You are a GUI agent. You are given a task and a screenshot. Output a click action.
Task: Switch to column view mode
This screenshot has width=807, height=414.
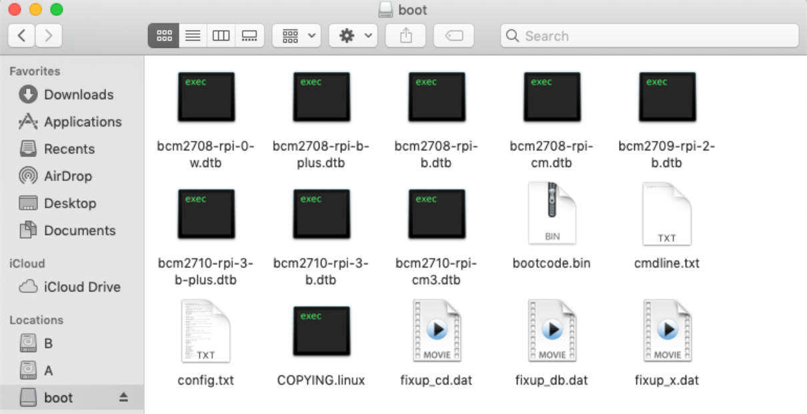[x=221, y=36]
